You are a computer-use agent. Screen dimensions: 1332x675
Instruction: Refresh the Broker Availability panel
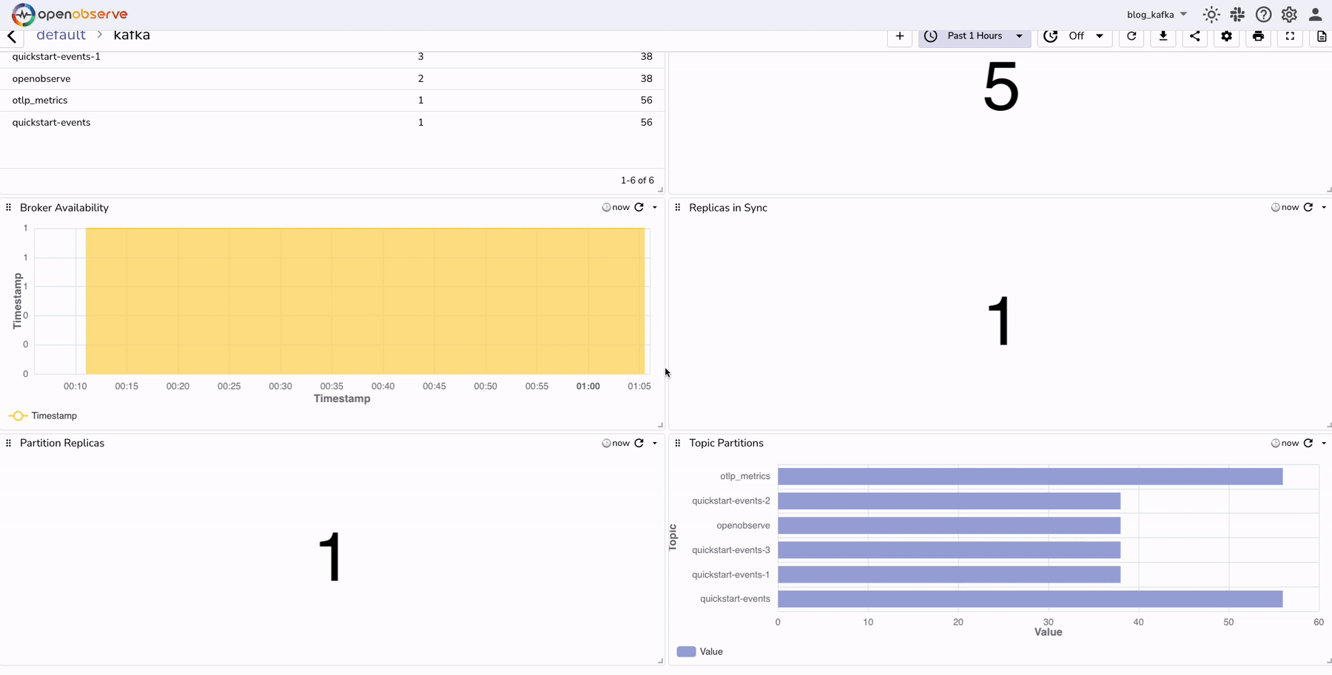(x=639, y=207)
